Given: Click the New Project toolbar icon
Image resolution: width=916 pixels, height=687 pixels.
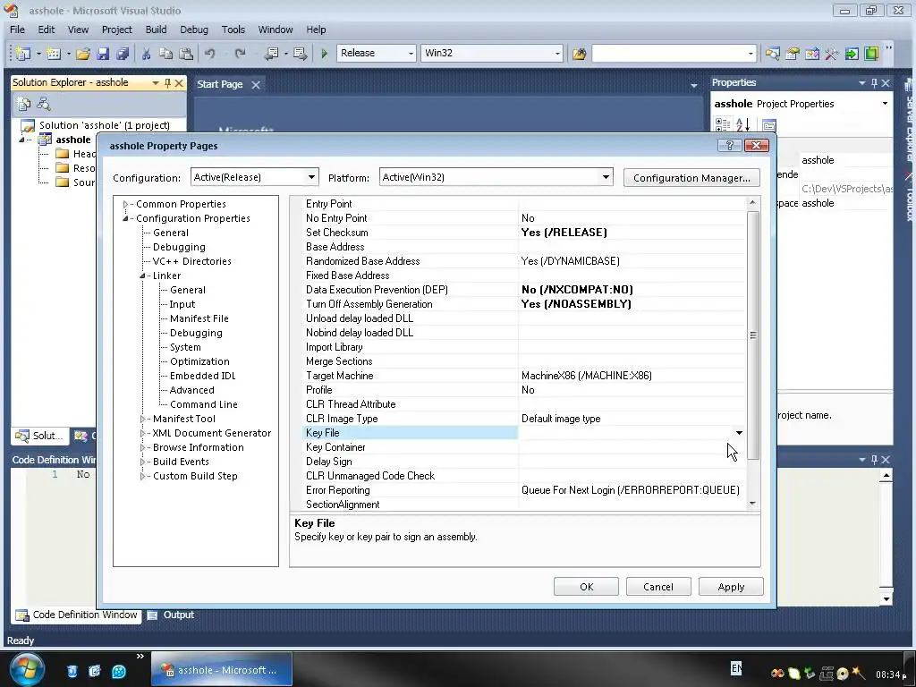Looking at the screenshot, I should 23,54.
